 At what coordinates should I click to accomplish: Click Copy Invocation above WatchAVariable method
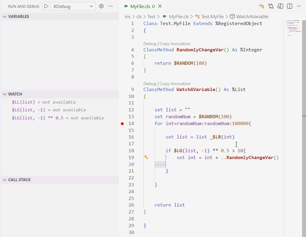point(175,84)
